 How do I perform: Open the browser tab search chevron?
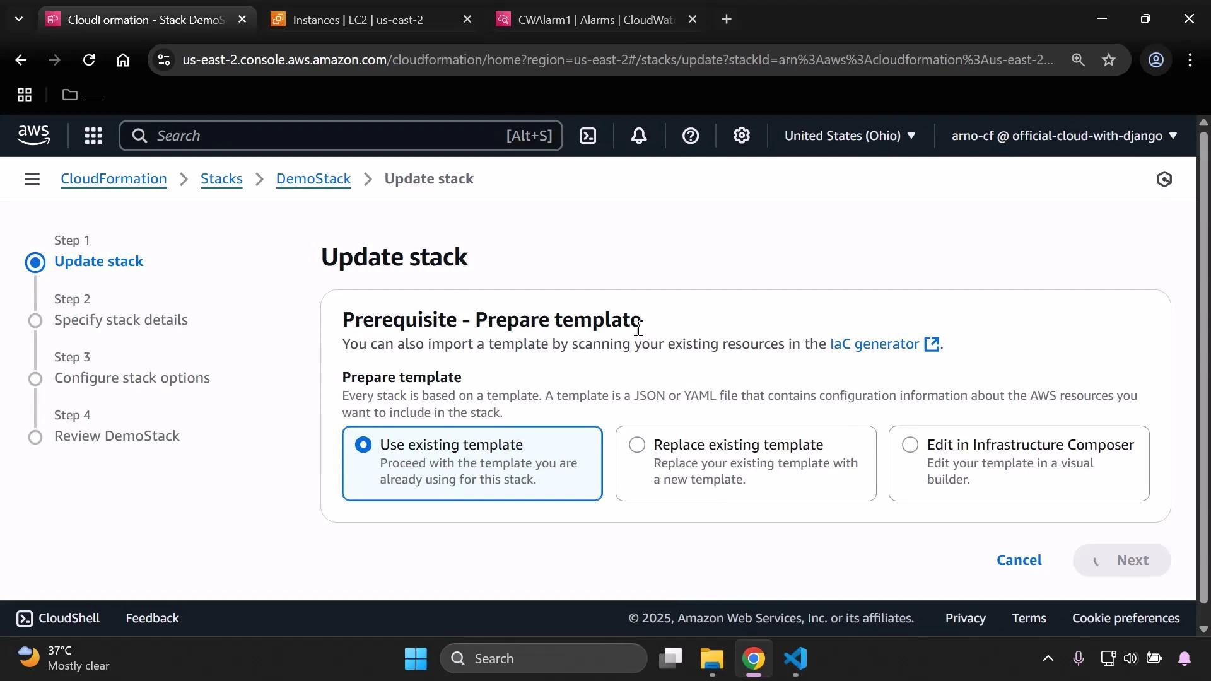coord(18,19)
